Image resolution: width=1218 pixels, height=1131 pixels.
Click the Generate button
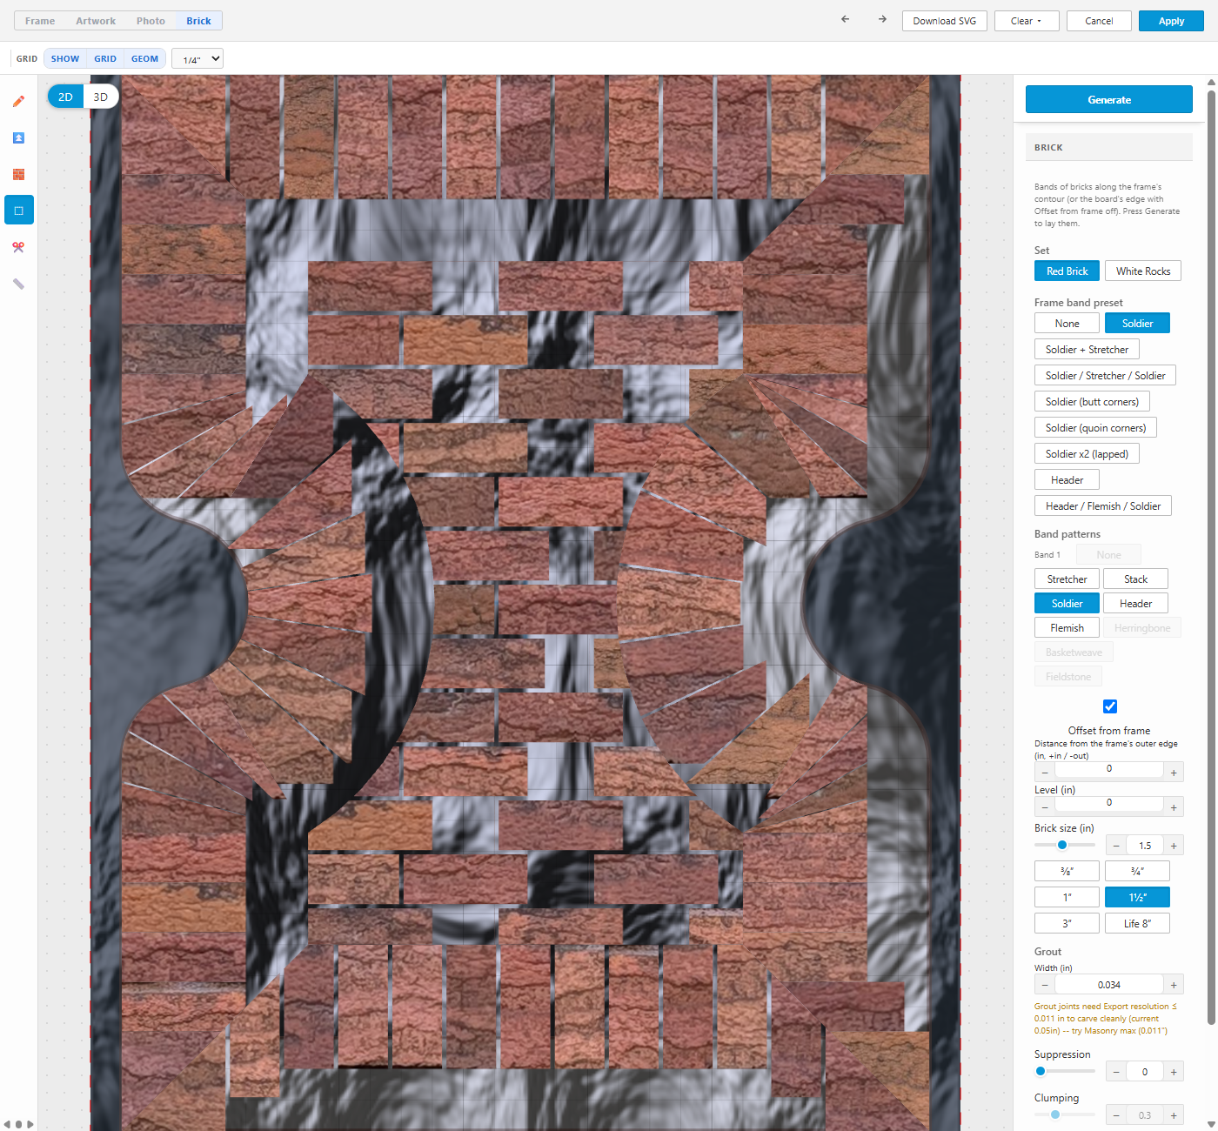[1109, 99]
